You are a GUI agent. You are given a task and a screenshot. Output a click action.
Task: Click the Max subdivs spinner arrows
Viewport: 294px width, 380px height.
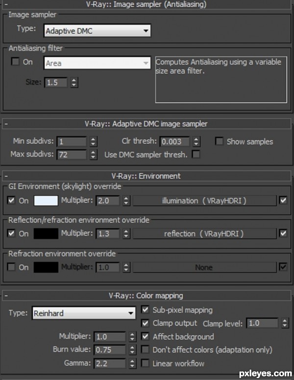(93, 154)
